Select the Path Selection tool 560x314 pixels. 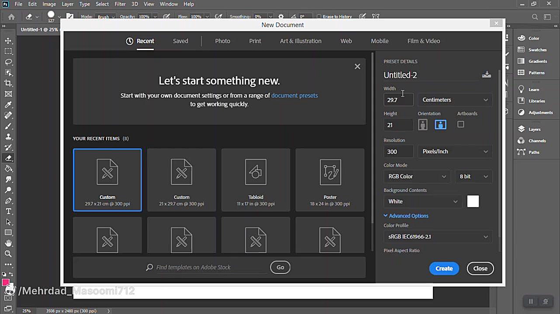(8, 222)
